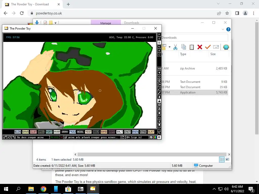This screenshot has width=259, height=194.
Task: Sort files by Type column header
Action: (x=183, y=54)
